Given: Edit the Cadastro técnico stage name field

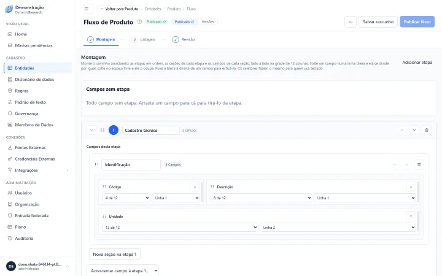Looking at the screenshot, I should click(x=151, y=130).
